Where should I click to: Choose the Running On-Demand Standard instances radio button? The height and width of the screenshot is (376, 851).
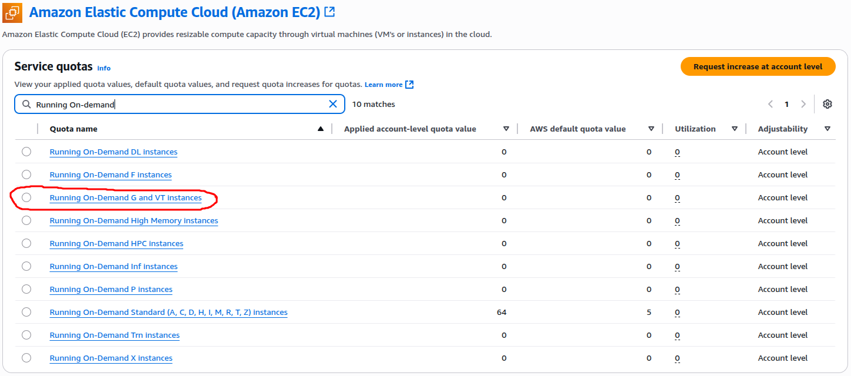pos(26,312)
